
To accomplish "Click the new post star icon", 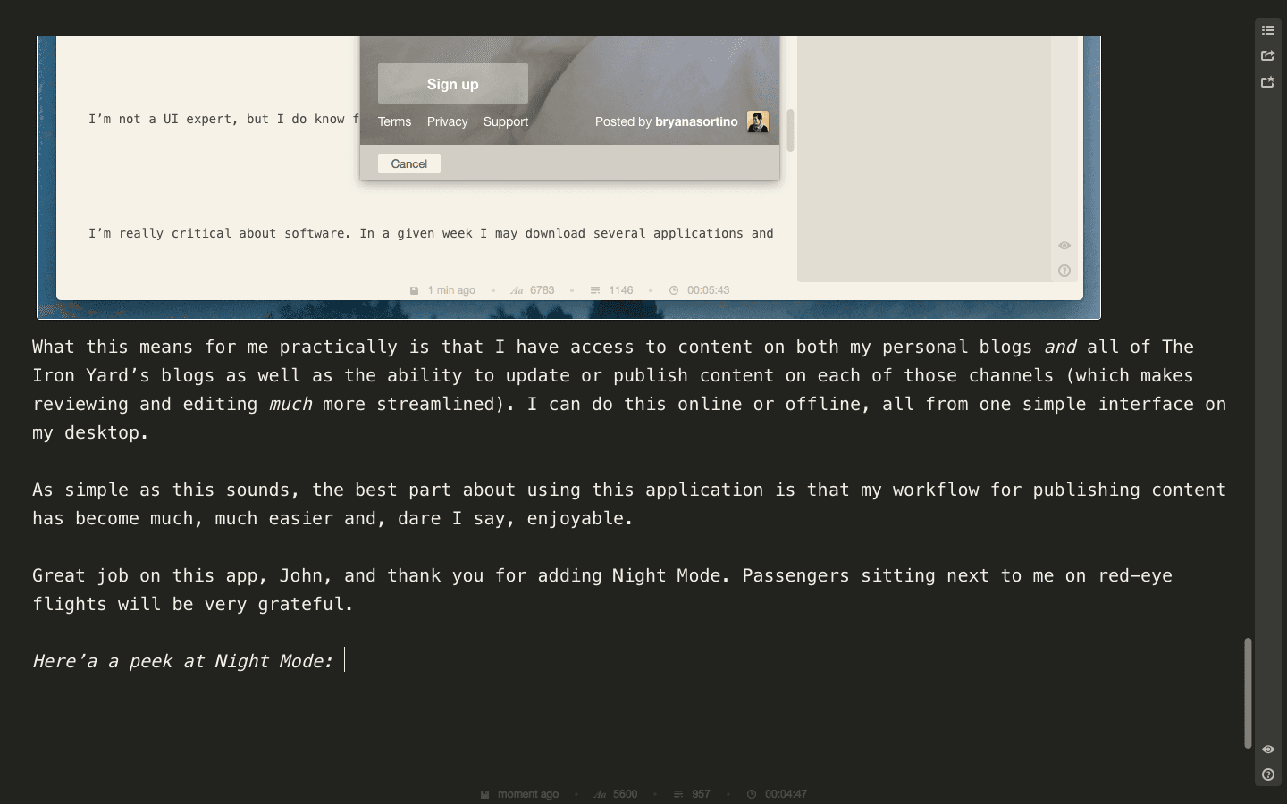I will pos(1267,82).
